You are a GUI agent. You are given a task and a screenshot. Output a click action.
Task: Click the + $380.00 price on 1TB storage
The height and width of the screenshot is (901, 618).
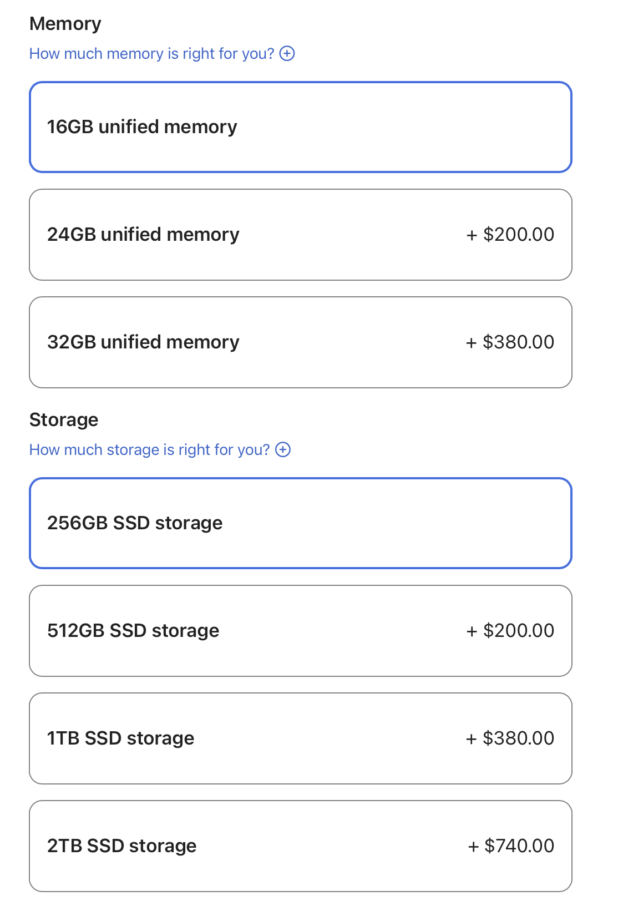[510, 738]
